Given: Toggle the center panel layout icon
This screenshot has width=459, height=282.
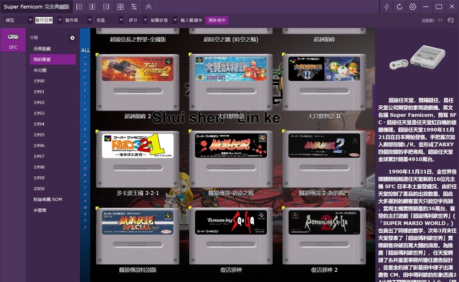Looking at the screenshot, I should pos(92,7).
